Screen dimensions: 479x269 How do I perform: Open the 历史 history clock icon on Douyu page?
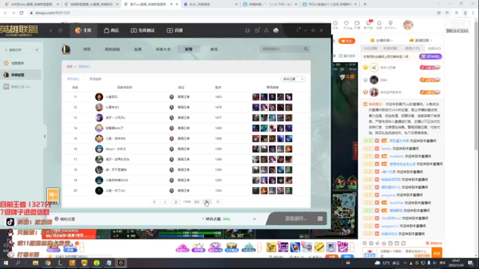coord(335,25)
